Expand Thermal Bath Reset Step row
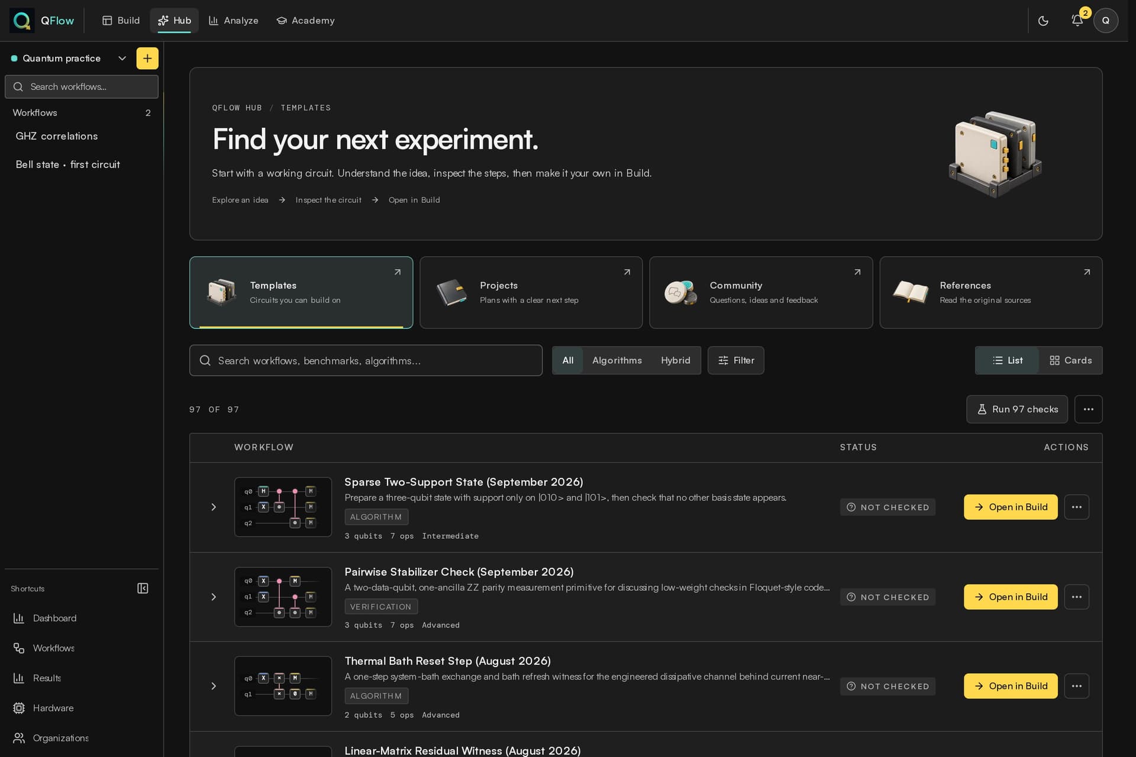The image size is (1136, 757). click(214, 687)
